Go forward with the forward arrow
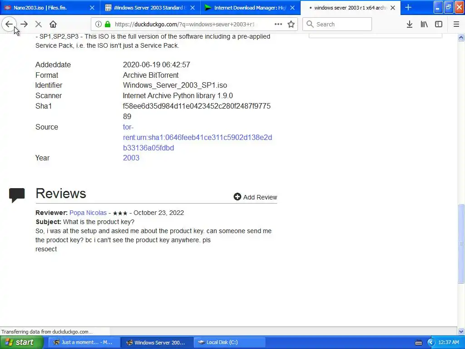Viewport: 465px width, 349px height. 24,25
